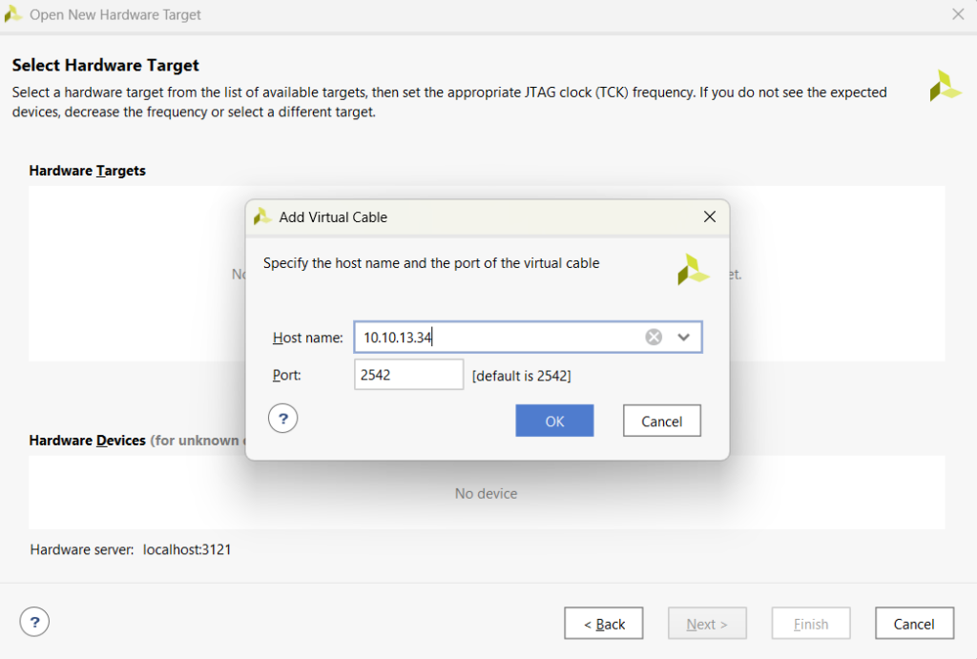Viewport: 977px width, 659px height.
Task: Click the Hardware Targets section label
Action: tap(87, 171)
